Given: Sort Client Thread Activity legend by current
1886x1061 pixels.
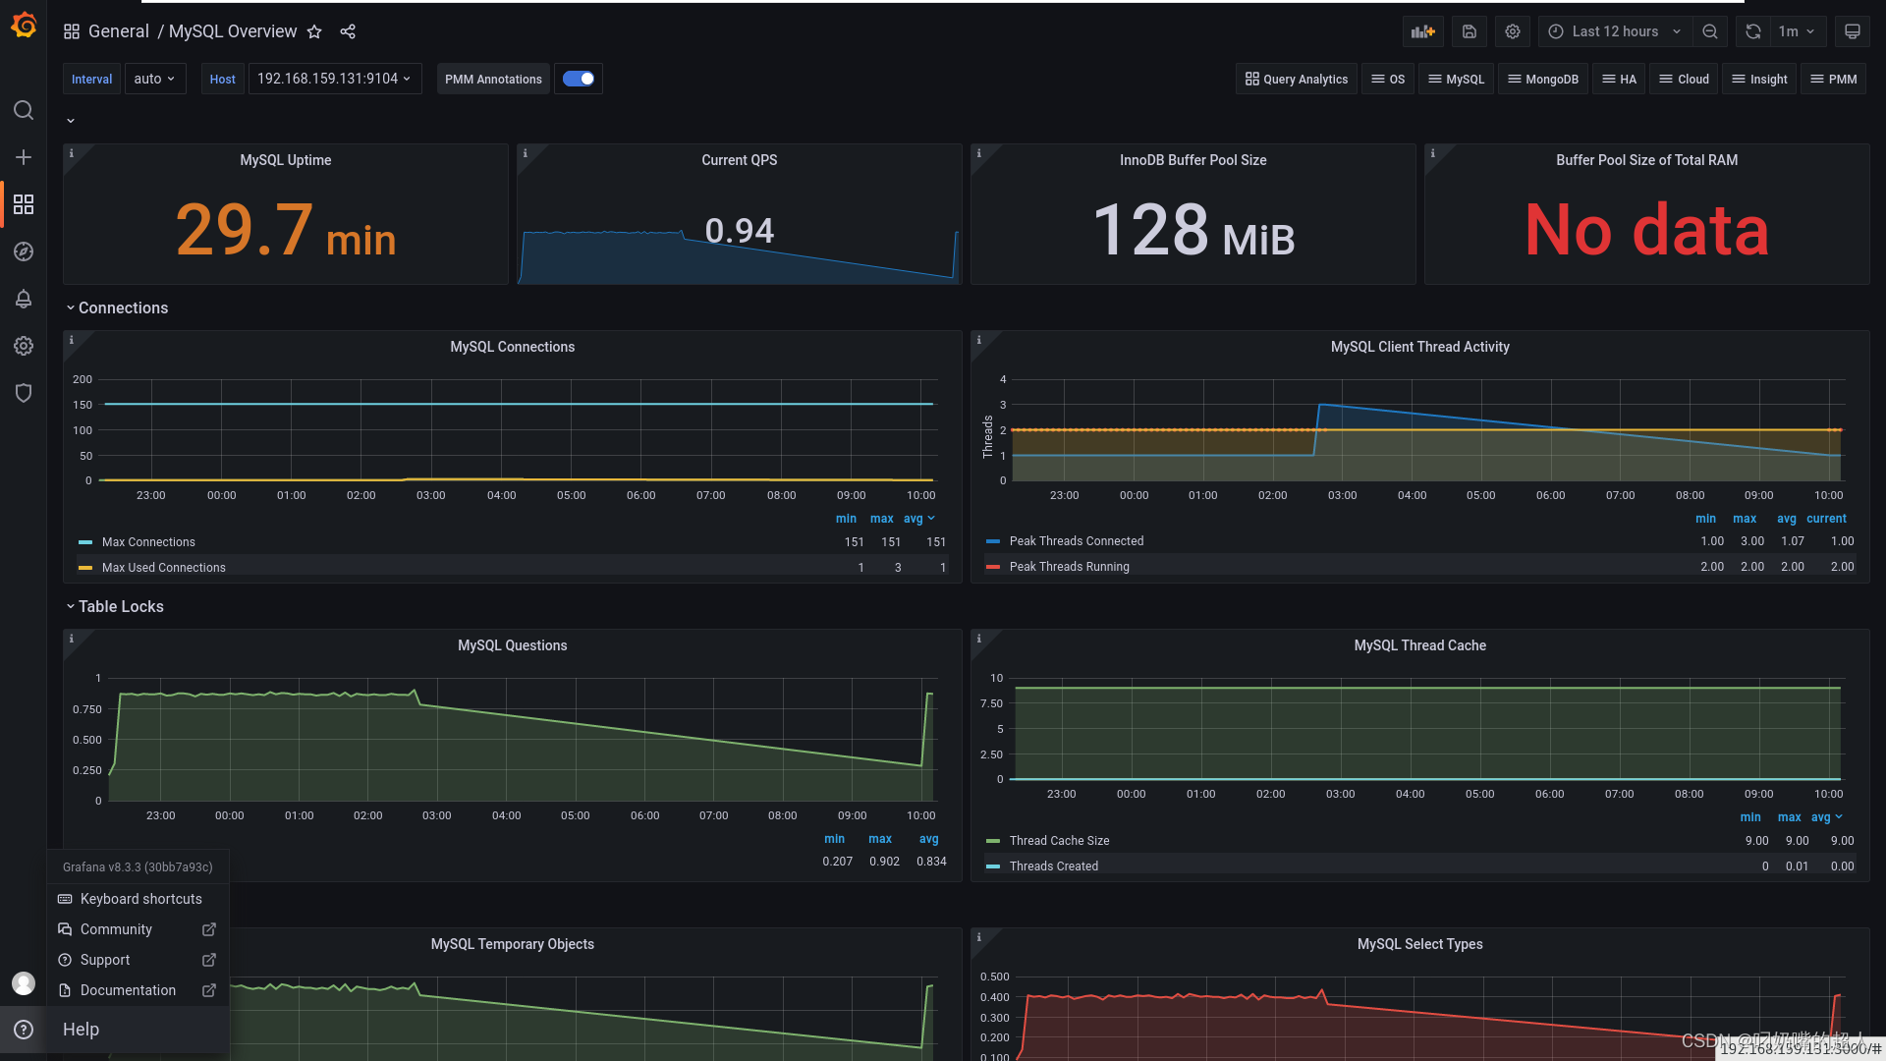Looking at the screenshot, I should pyautogui.click(x=1826, y=519).
